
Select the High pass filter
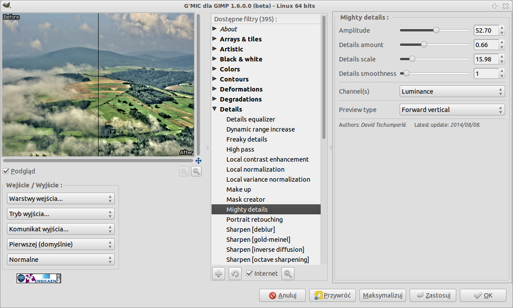point(240,149)
